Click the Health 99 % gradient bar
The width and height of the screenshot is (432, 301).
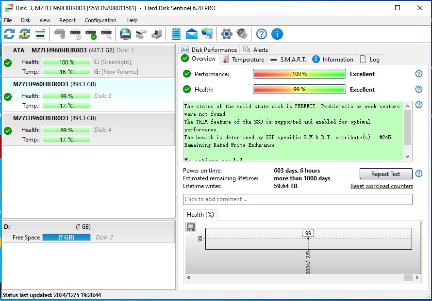pyautogui.click(x=299, y=89)
